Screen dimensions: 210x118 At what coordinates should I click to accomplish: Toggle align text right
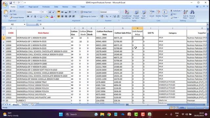pyautogui.click(x=66, y=16)
